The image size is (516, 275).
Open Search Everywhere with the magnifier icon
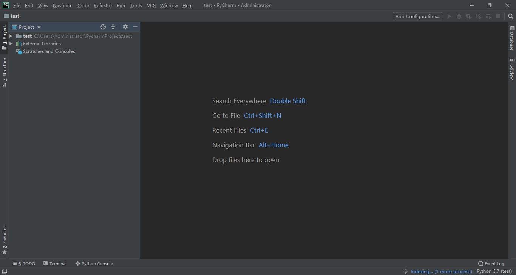[x=511, y=16]
